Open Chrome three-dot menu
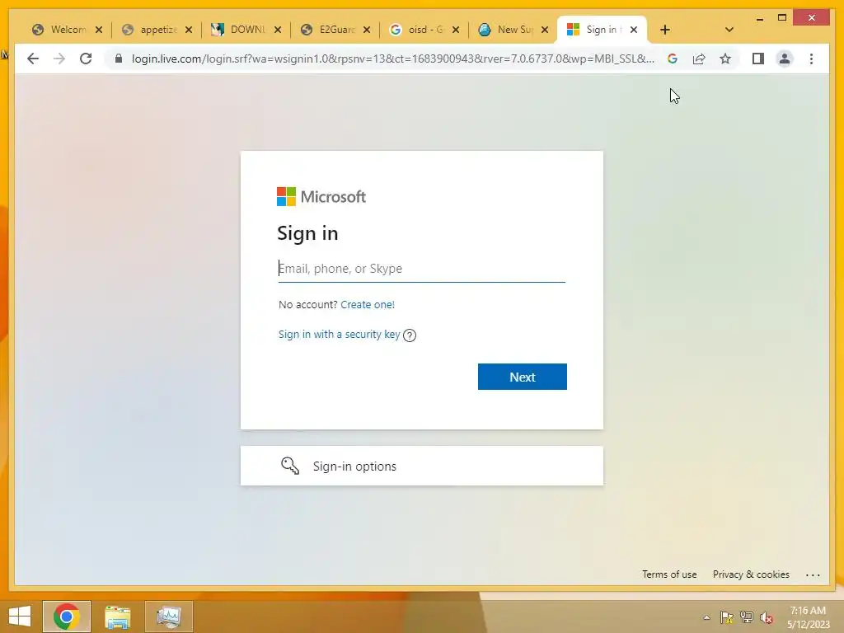 (x=811, y=59)
